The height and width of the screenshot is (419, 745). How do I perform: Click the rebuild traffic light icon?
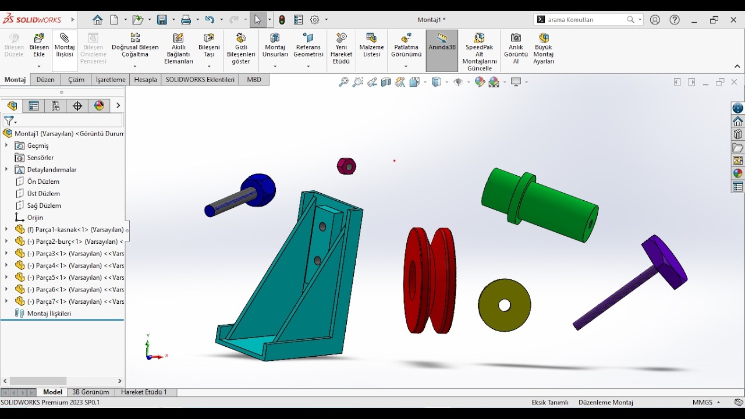click(x=282, y=20)
